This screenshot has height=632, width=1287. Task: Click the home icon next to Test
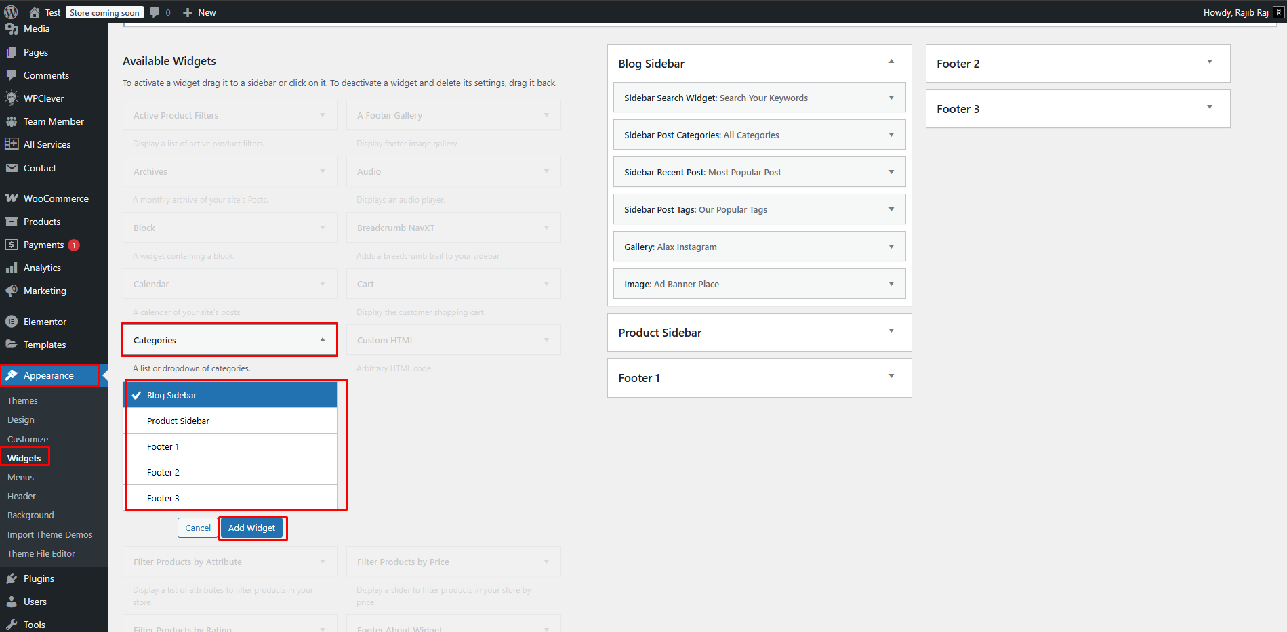(x=35, y=12)
